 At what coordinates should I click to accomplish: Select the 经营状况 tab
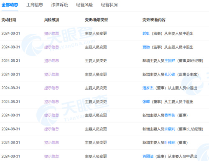[x=109, y=5]
